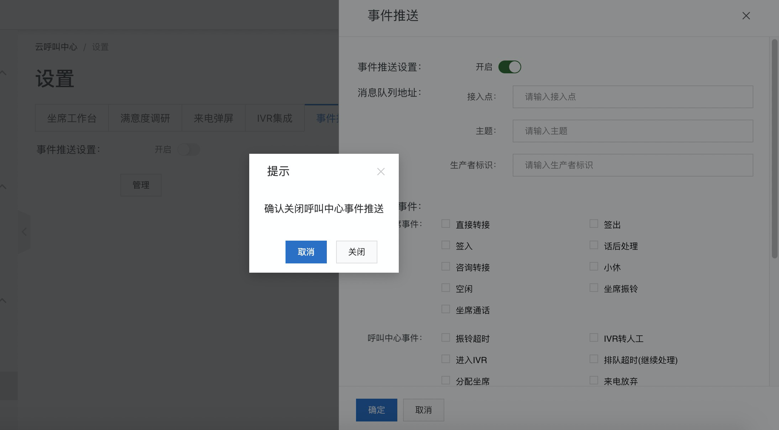Viewport: 779px width, 430px height.
Task: 点击关闭按钮确认关闭事件推送
Action: click(356, 252)
